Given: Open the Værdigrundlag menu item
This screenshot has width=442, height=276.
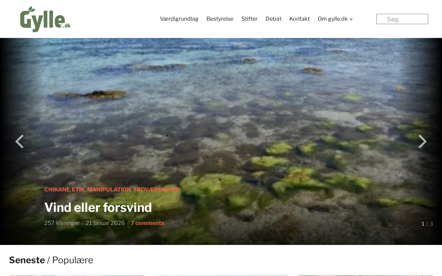Looking at the screenshot, I should click(179, 19).
